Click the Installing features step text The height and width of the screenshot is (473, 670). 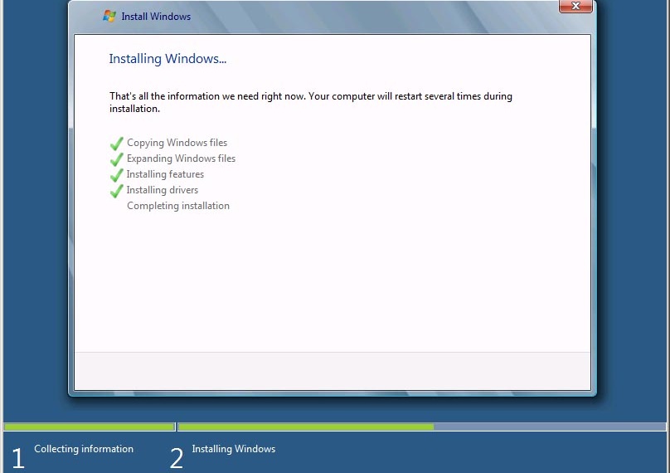(x=165, y=174)
